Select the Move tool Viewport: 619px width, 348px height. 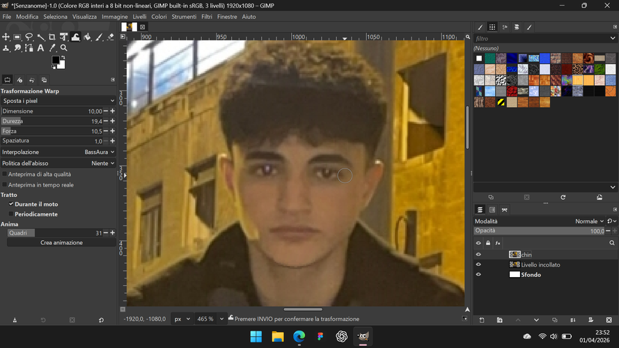click(x=6, y=37)
